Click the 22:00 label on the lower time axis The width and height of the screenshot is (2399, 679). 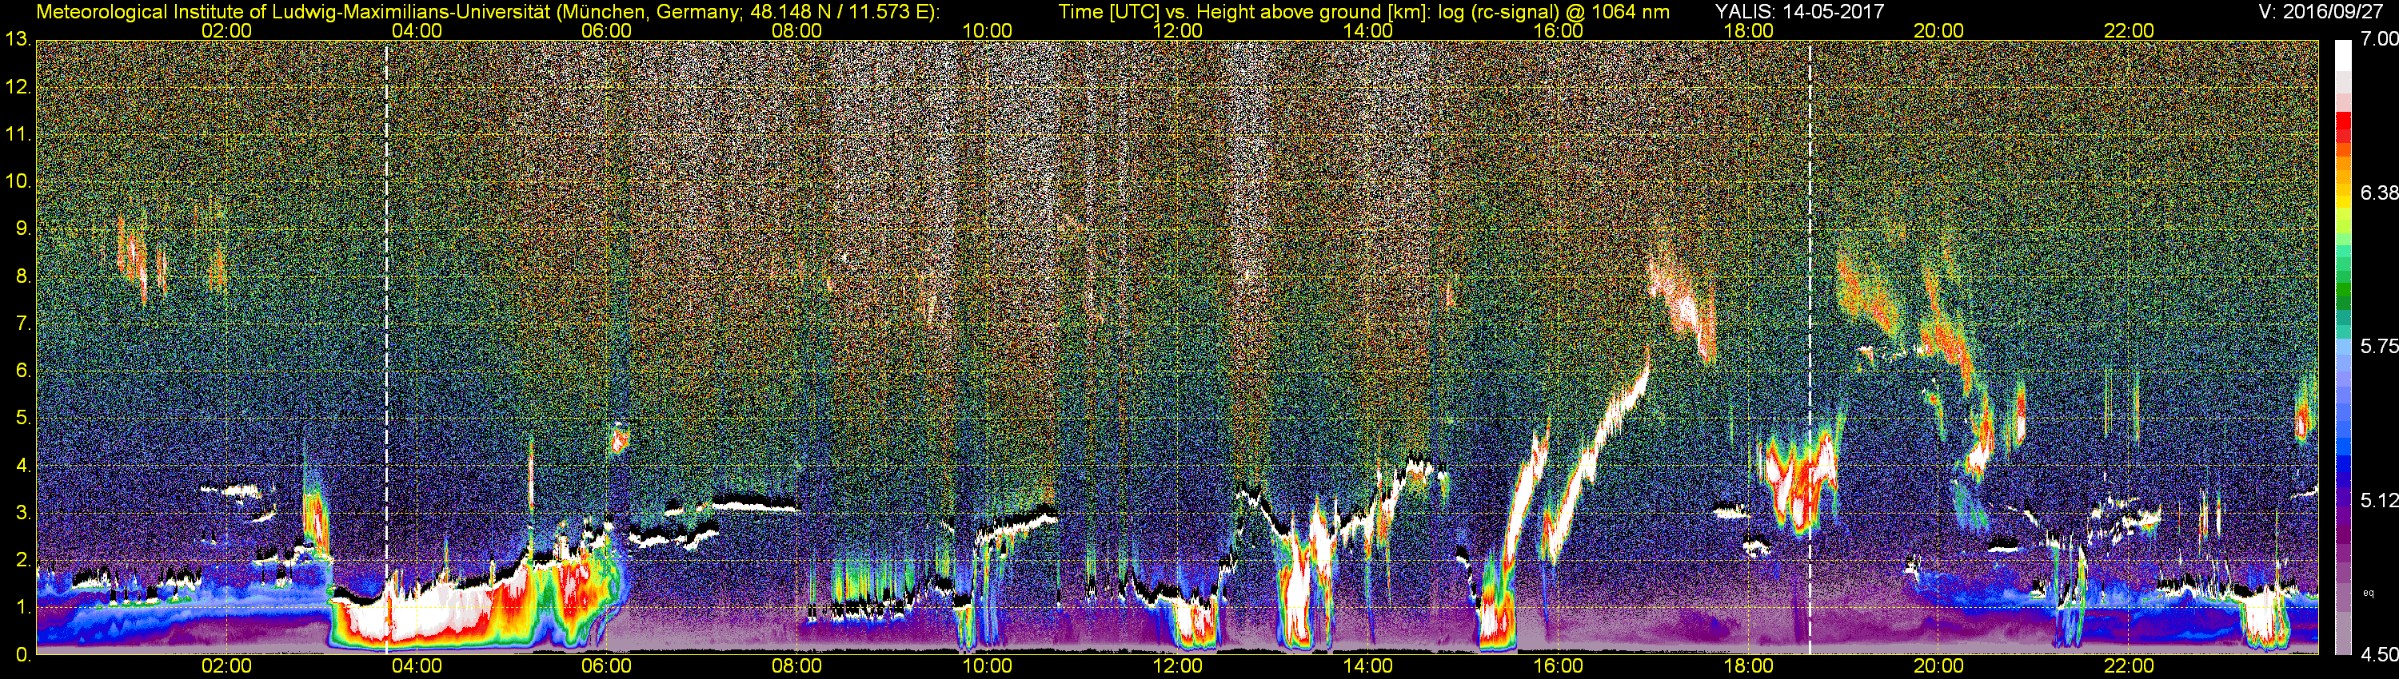click(x=2129, y=666)
